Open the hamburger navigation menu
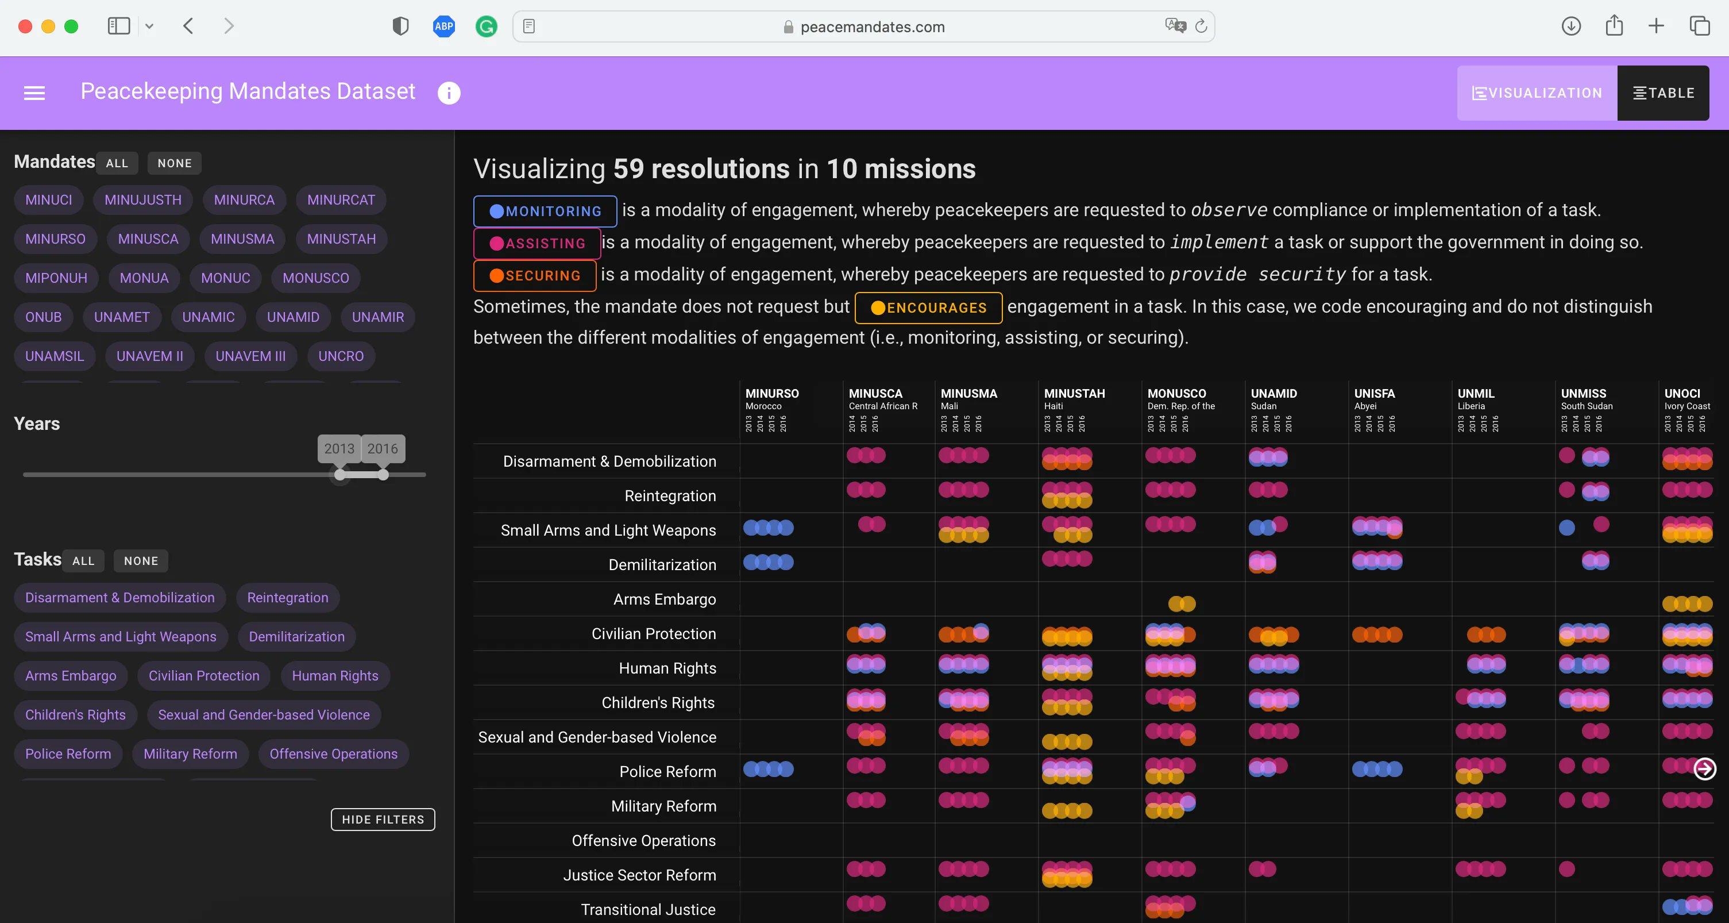This screenshot has height=923, width=1729. [34, 93]
